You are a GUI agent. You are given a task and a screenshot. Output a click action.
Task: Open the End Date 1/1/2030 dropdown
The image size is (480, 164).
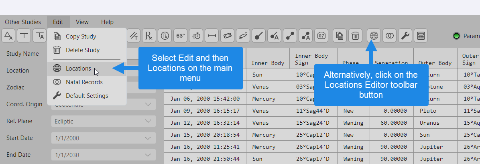click(x=148, y=155)
